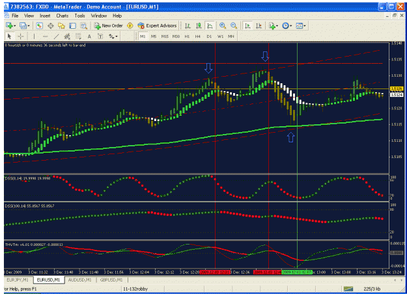
Task: Open the Navigator folder-star icon
Action: click(x=61, y=25)
